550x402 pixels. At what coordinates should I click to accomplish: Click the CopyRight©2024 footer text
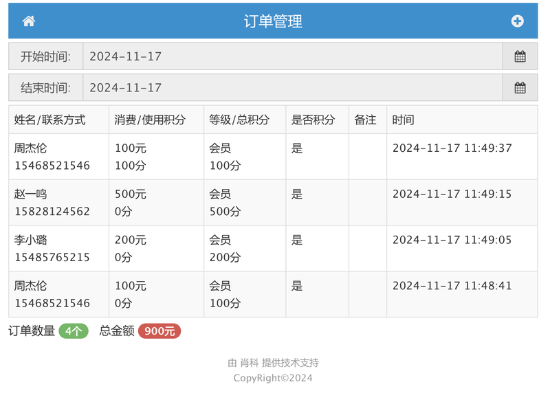click(x=273, y=378)
